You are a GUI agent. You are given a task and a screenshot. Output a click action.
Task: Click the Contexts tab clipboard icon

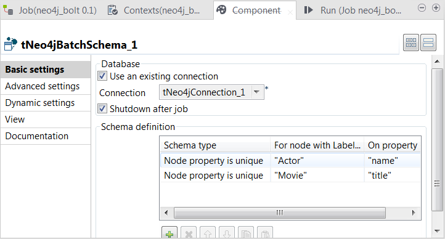click(x=112, y=10)
